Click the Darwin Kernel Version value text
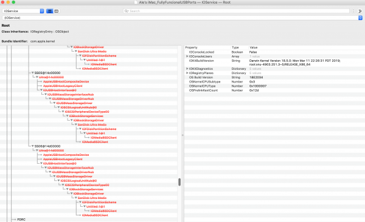Viewport: 365px width, 222px height. coord(294,62)
